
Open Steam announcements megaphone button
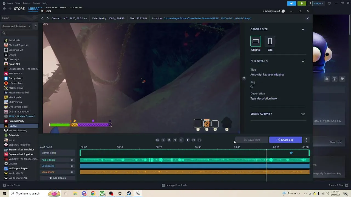tap(291, 3)
